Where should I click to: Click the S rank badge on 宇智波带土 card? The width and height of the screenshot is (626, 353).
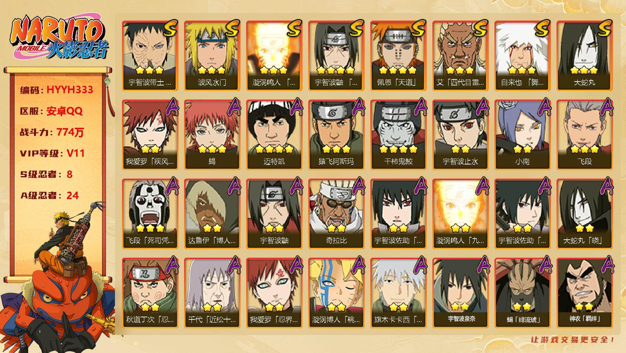[170, 29]
